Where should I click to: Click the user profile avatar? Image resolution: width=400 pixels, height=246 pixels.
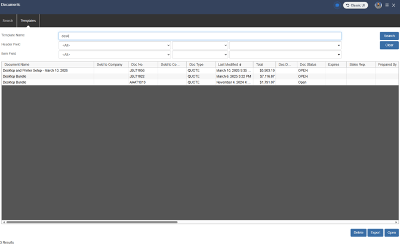click(378, 5)
